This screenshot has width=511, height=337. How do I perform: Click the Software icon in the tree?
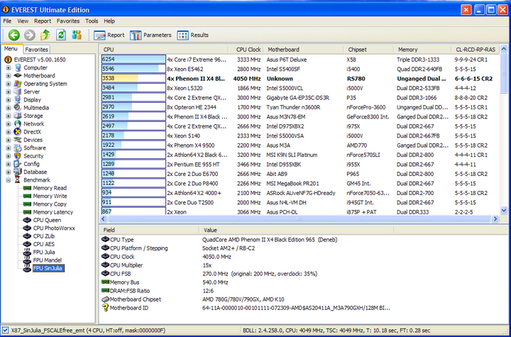(18, 148)
